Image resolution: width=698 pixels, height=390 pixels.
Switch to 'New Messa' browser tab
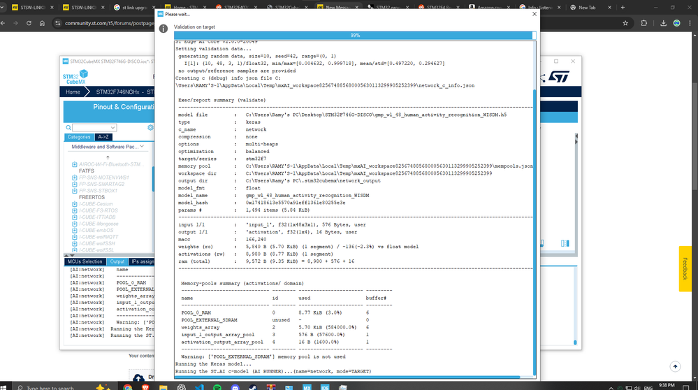pyautogui.click(x=337, y=8)
